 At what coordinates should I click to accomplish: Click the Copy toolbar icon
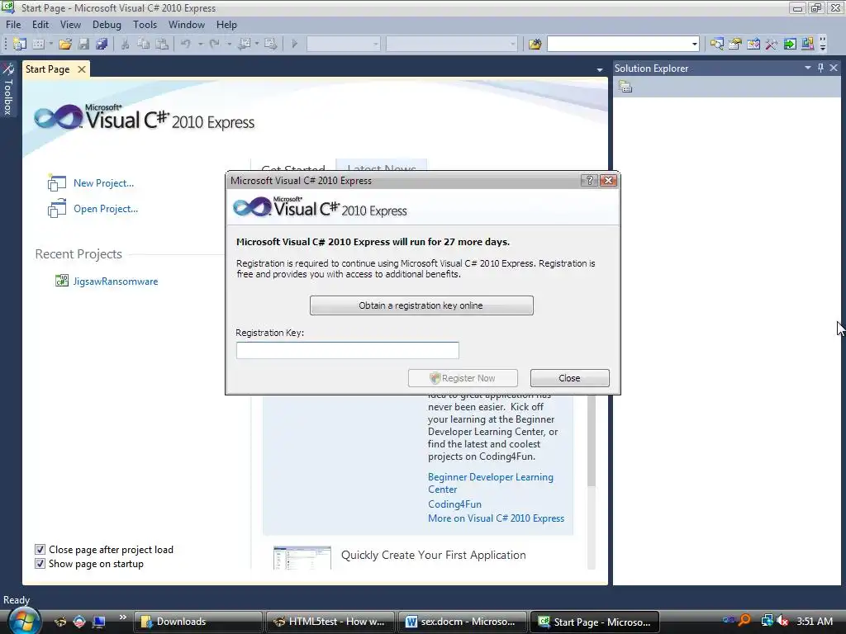point(143,44)
